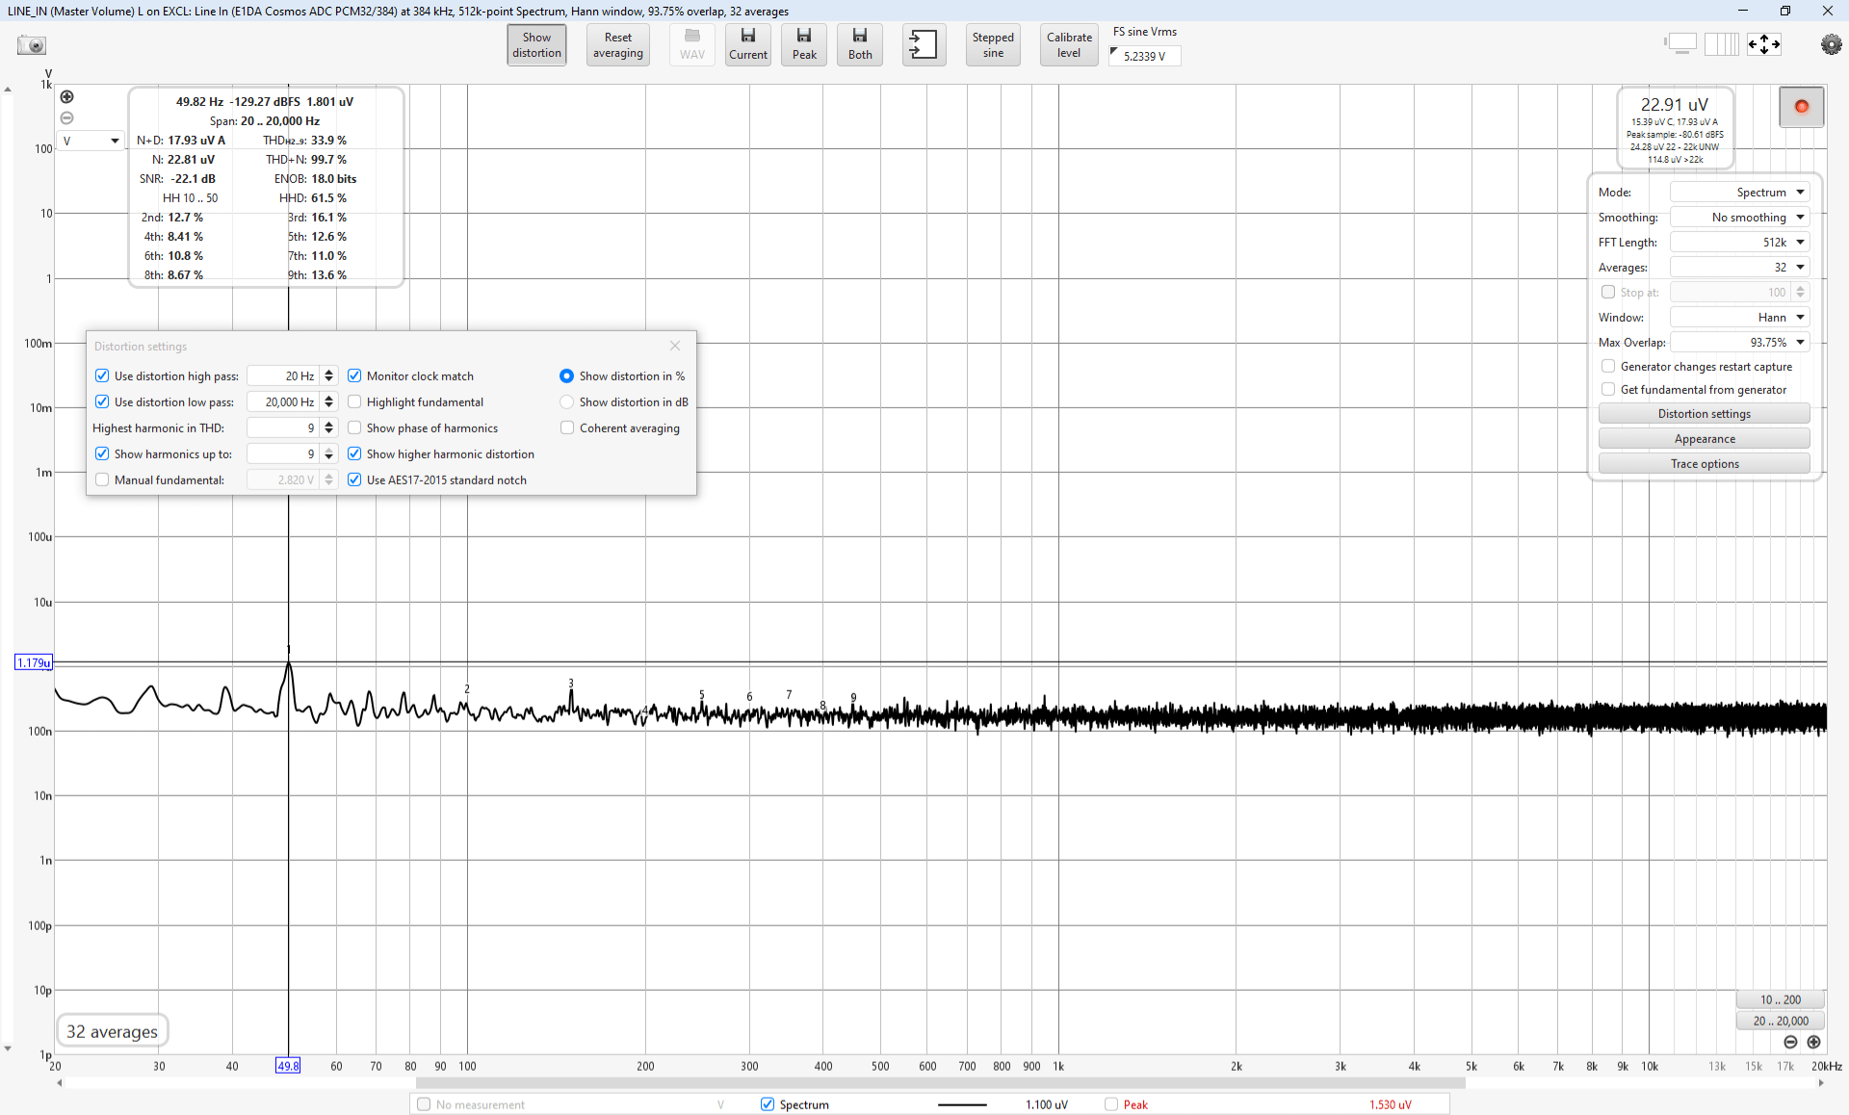
Task: Enable Highlight fundamental checkbox
Action: tap(354, 402)
